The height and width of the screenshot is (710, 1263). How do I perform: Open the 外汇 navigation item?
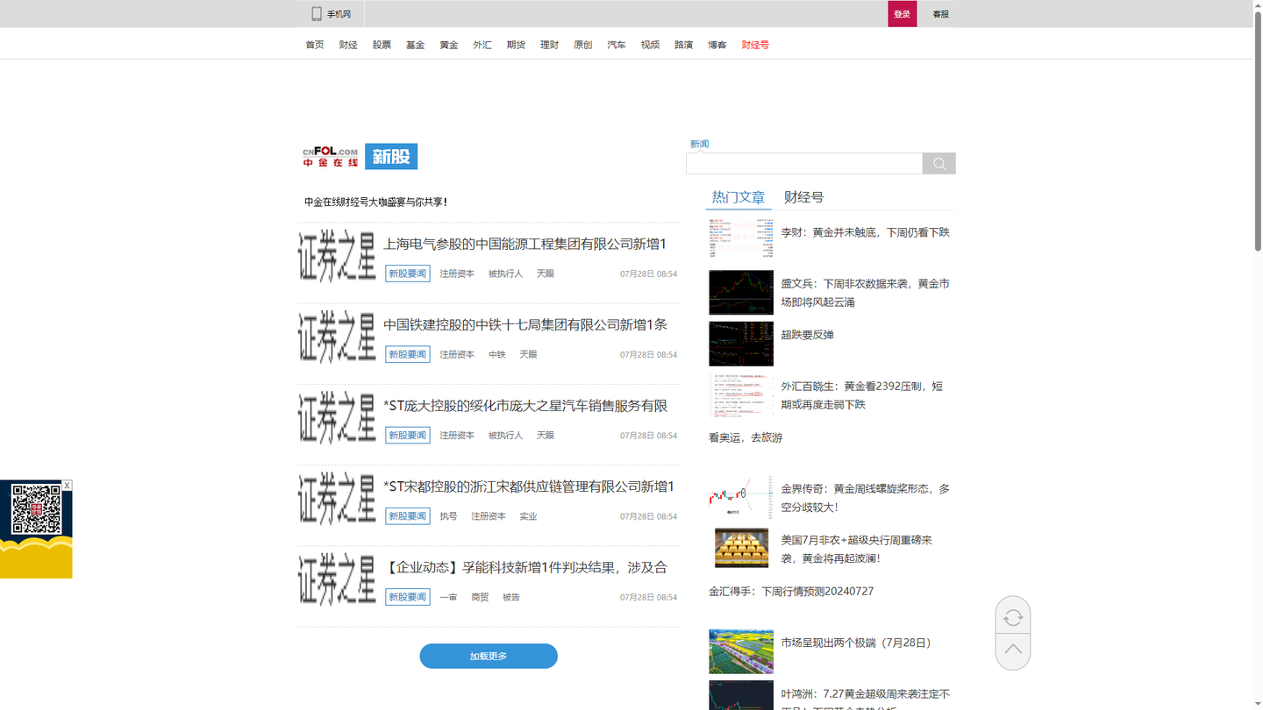click(x=482, y=45)
